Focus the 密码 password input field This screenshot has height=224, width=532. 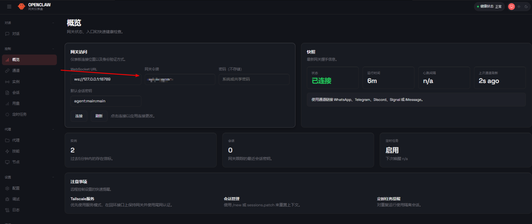click(x=254, y=79)
